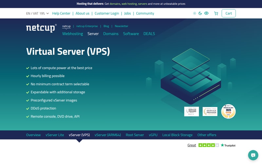
Task: Click the Cart button
Action: click(x=229, y=13)
